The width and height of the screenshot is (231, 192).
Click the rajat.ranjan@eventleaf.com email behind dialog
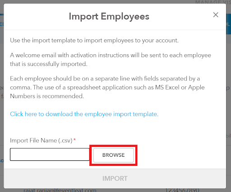(60, 190)
